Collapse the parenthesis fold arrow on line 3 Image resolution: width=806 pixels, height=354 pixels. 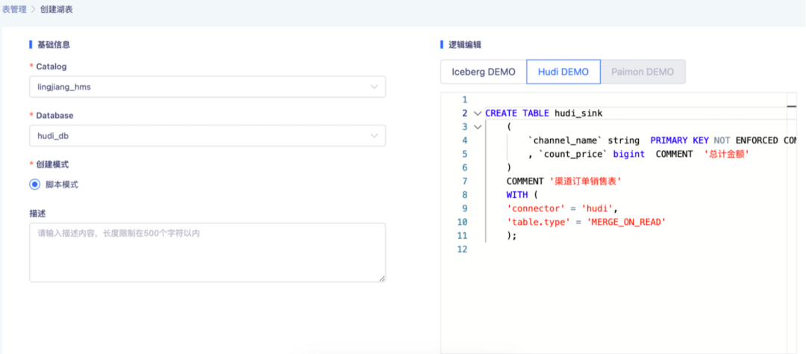tap(478, 126)
